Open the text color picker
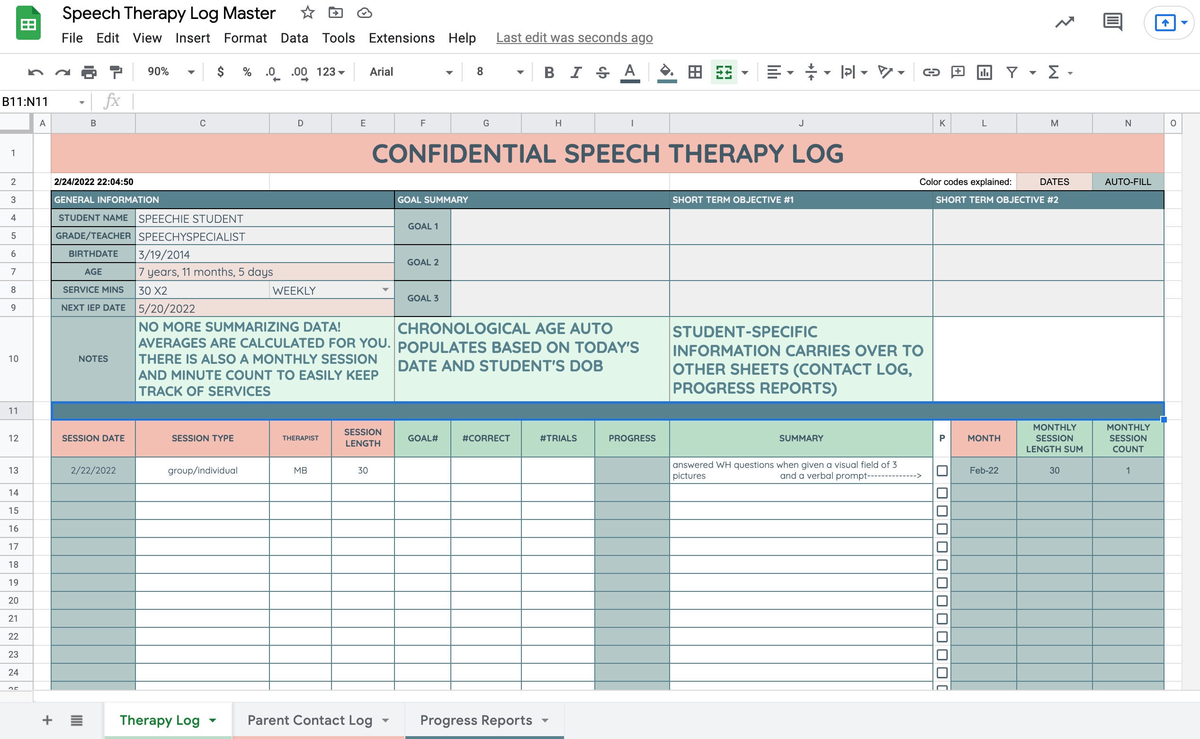The height and width of the screenshot is (739, 1200). tap(629, 72)
